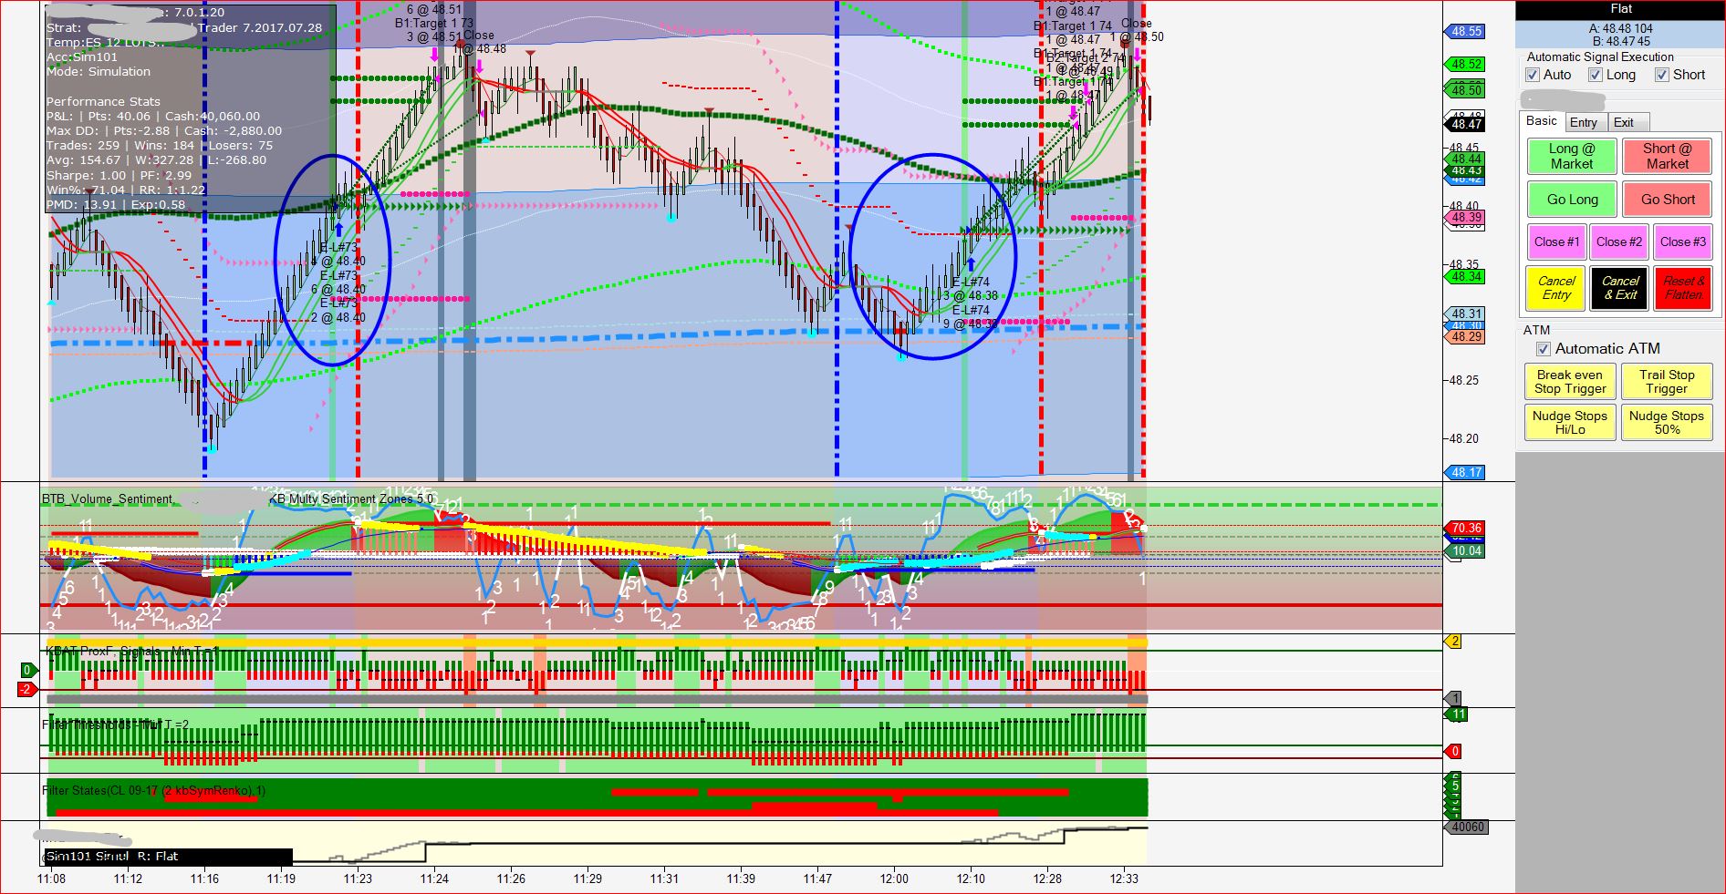Viewport: 1726px width, 894px height.
Task: Click the 12:00 time axis label
Action: (x=894, y=879)
